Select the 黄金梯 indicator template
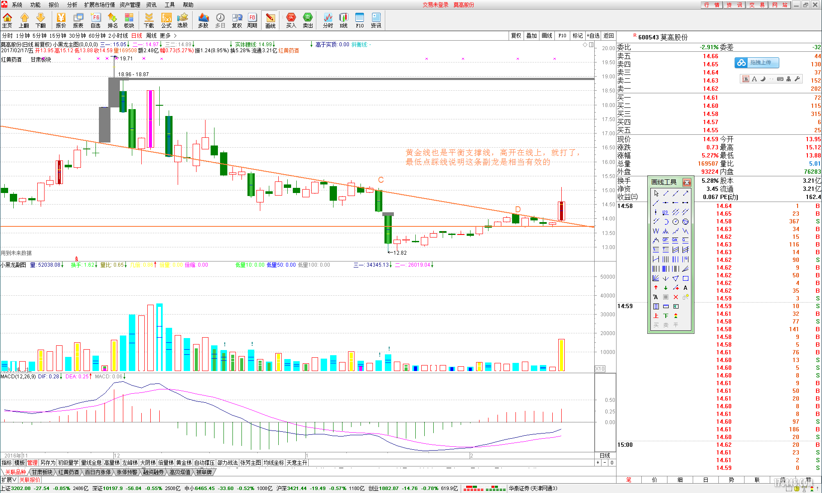822x493 pixels. coord(184,463)
